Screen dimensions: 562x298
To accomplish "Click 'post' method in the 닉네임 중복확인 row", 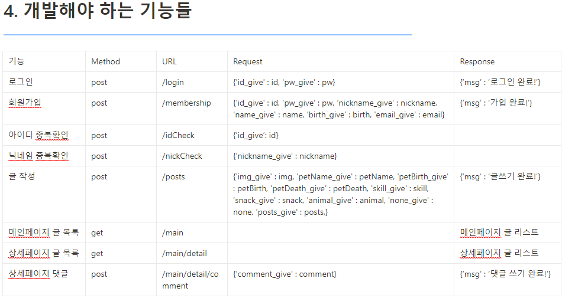I will [99, 156].
